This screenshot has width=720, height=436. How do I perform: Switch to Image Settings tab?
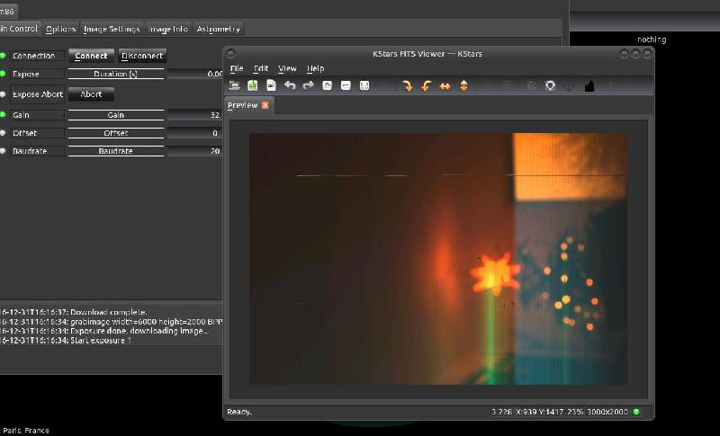pos(112,29)
